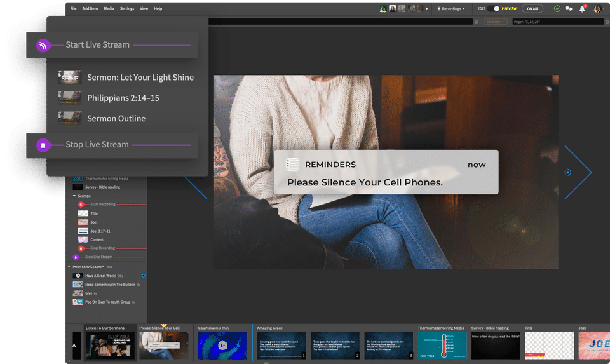
Task: Select the Content item in playlist
Action: point(97,240)
